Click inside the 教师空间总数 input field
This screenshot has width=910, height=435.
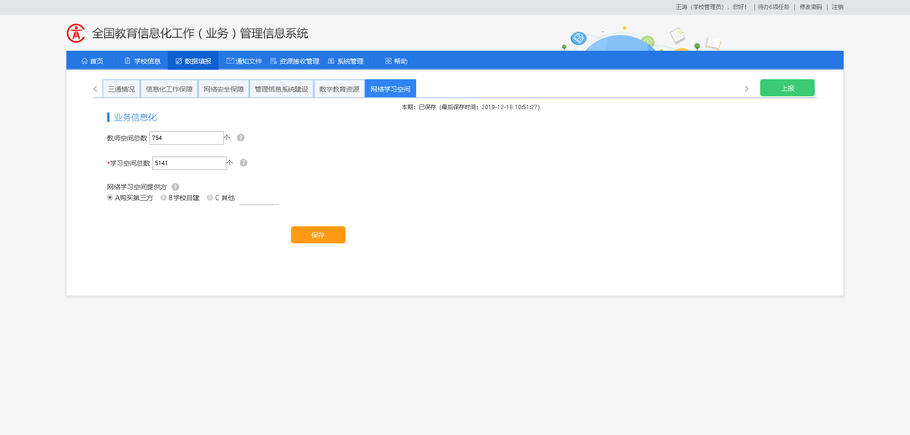(186, 138)
